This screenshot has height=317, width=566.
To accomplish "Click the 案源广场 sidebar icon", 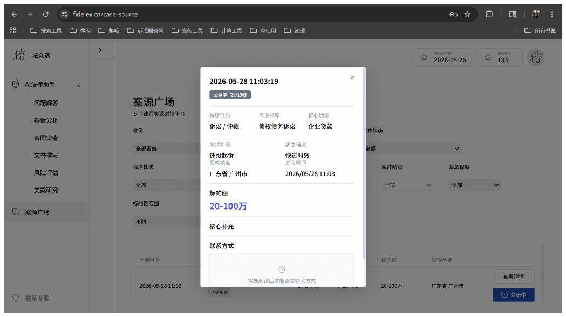I will (15, 212).
